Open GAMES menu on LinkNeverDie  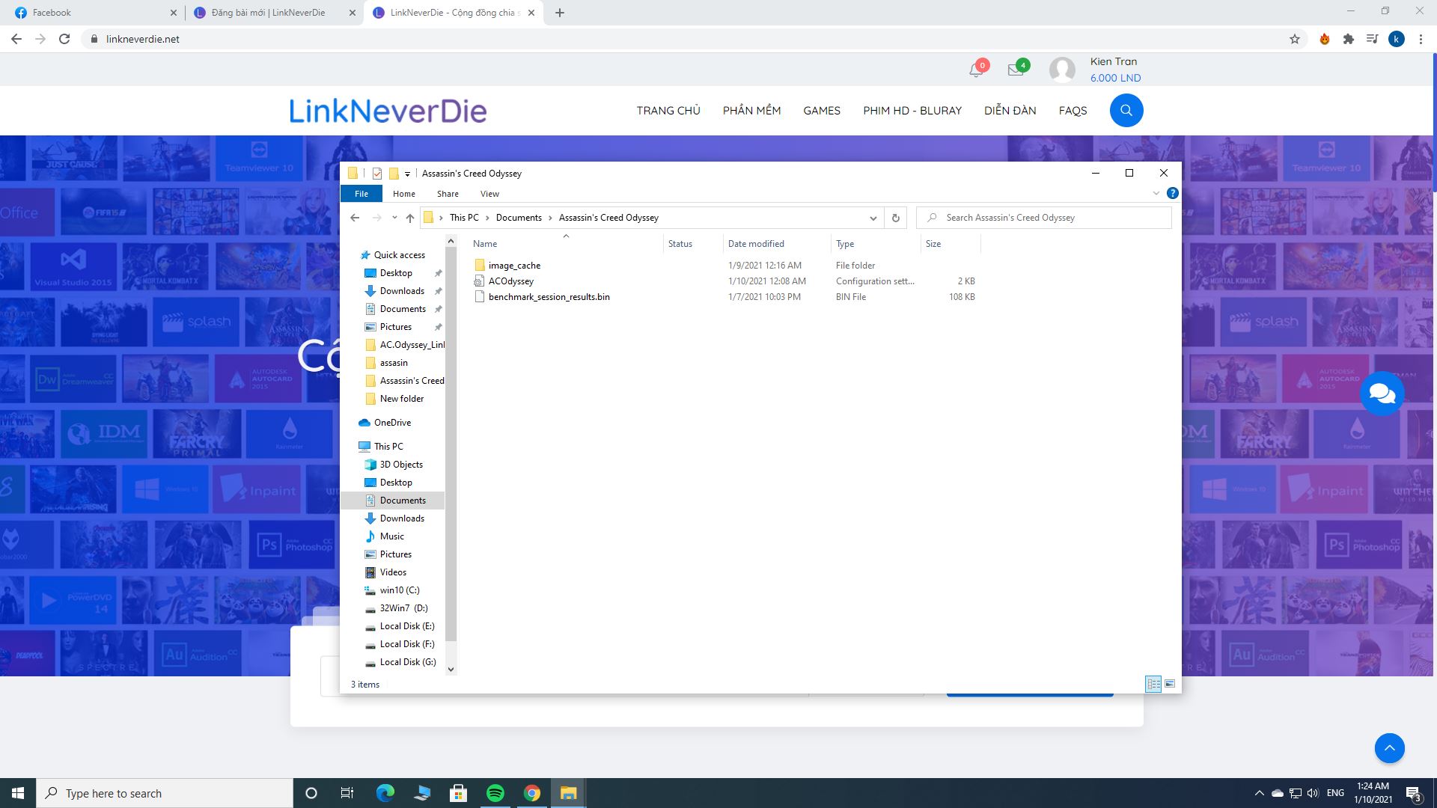[x=821, y=111]
